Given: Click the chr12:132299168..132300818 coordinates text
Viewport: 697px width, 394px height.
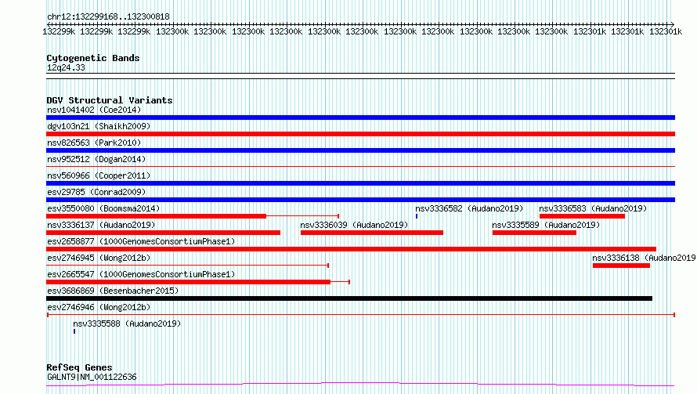Looking at the screenshot, I should point(108,16).
